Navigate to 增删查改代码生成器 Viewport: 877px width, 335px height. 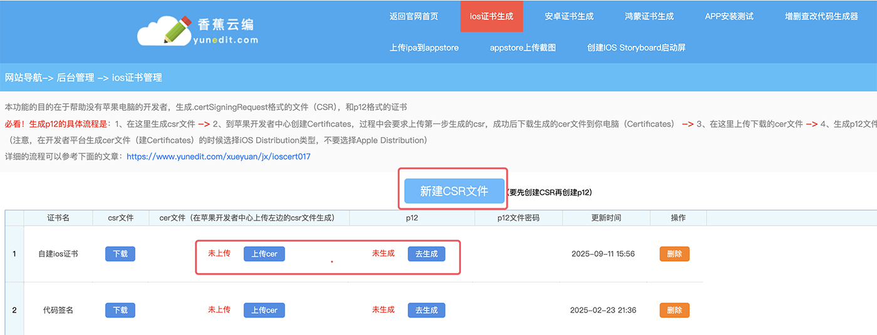point(821,16)
